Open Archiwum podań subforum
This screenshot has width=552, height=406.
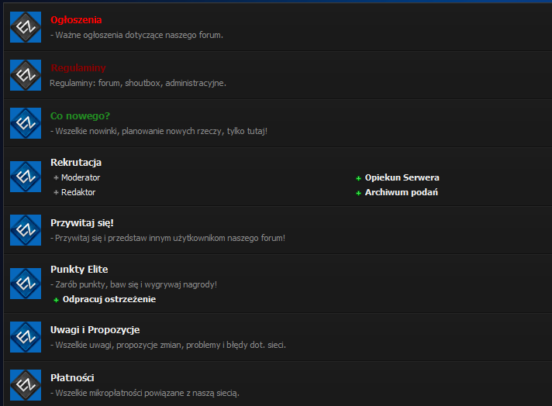(x=401, y=192)
